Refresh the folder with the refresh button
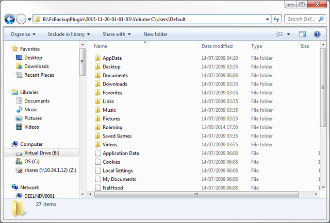Screen dimensions: 330x223 276,20
